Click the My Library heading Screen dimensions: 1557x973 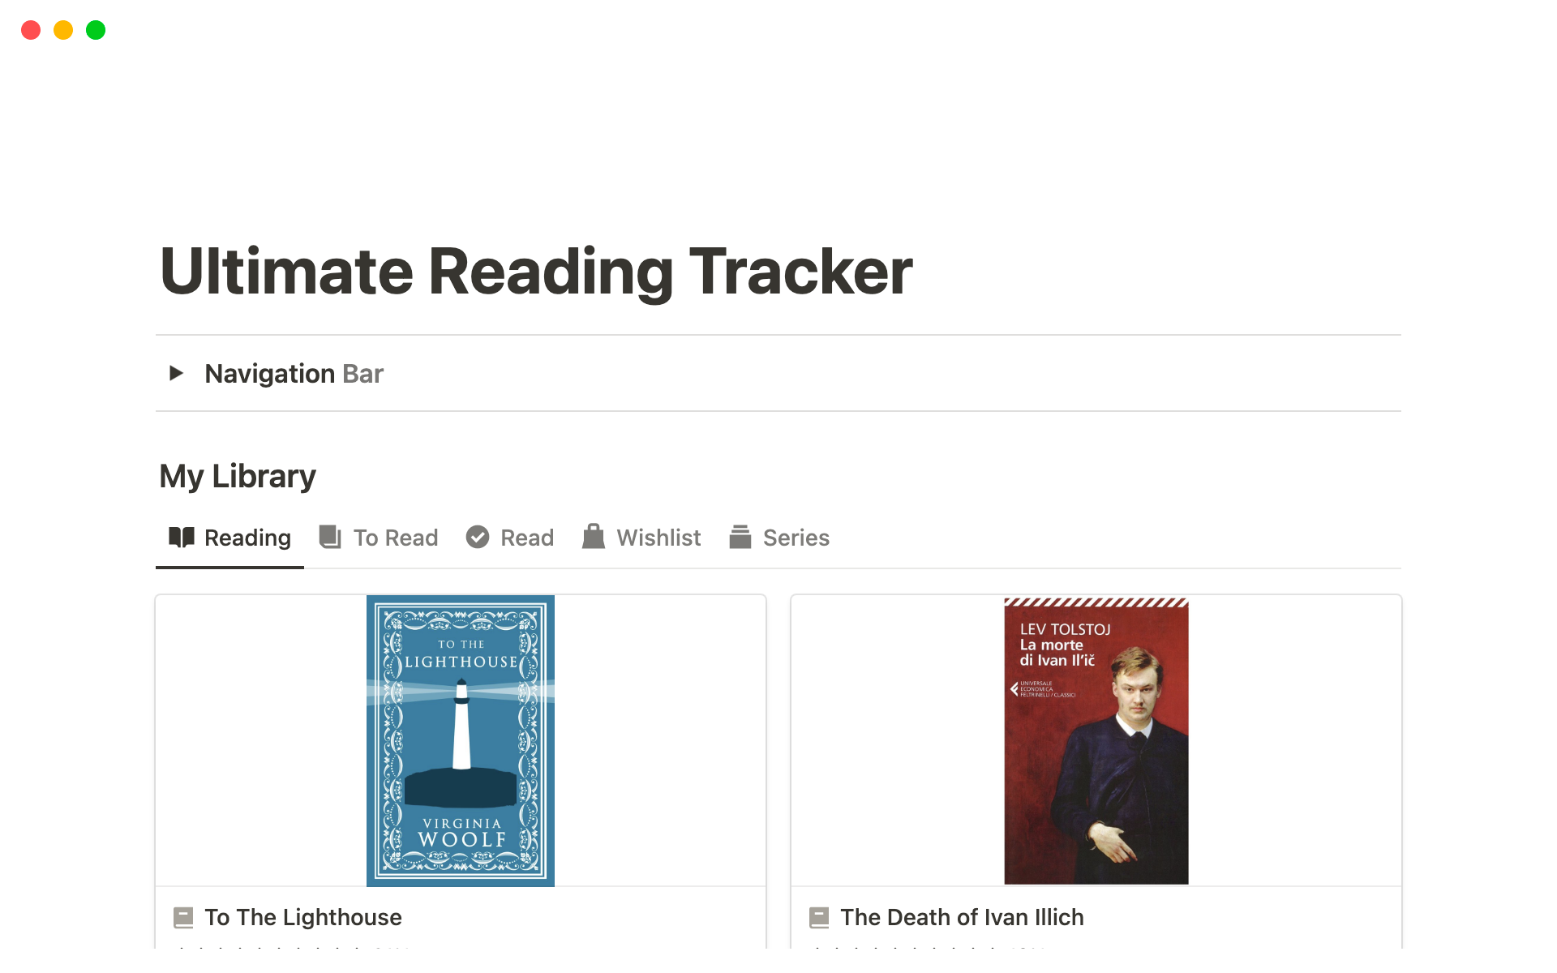238,476
